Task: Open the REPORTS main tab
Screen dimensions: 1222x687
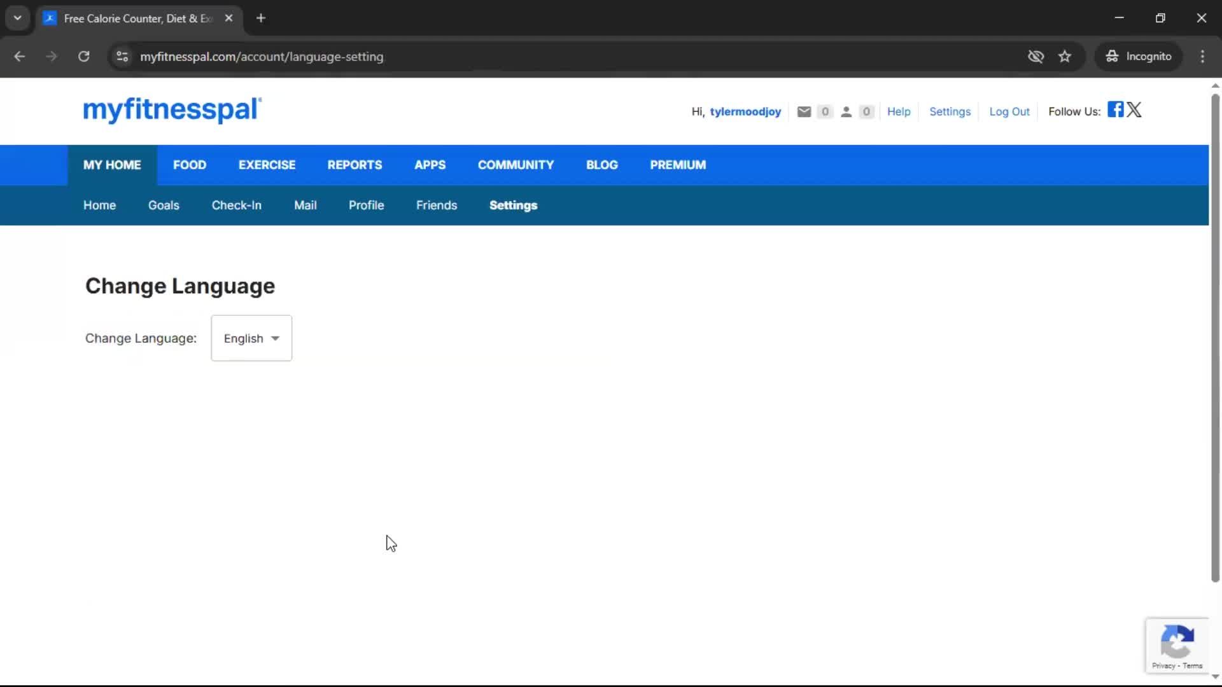Action: (x=355, y=165)
